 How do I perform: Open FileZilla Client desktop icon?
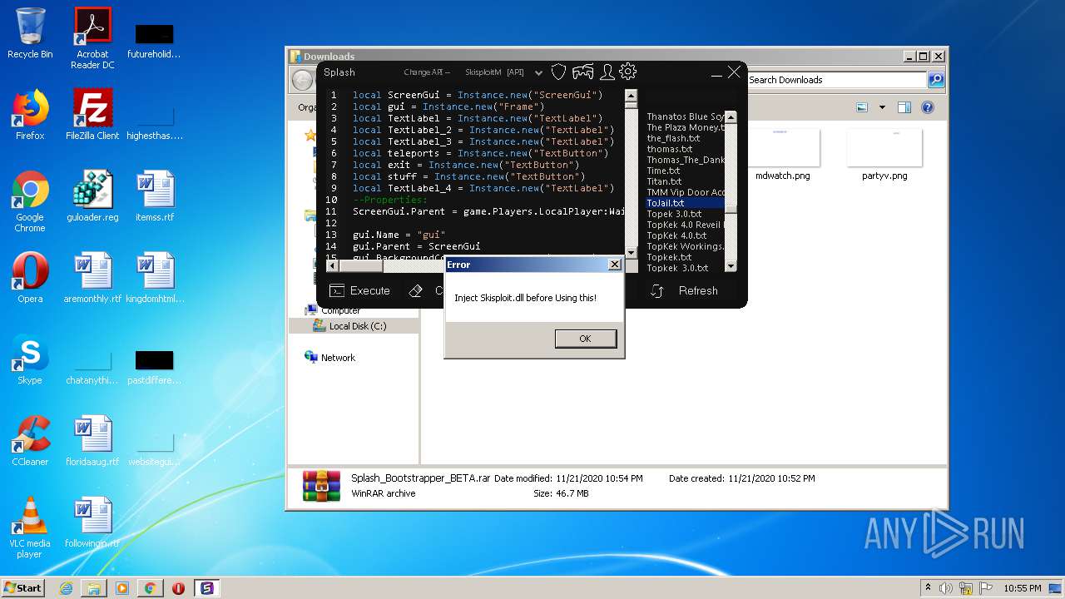tap(92, 115)
